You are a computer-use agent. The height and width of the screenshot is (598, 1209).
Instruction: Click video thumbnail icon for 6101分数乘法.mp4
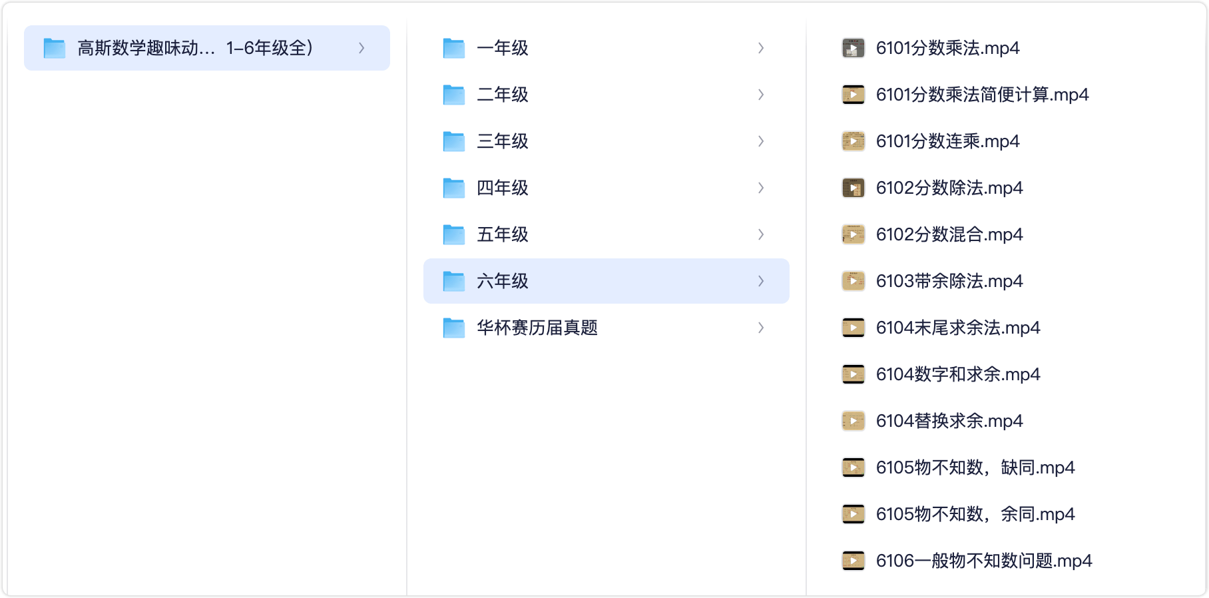(x=853, y=48)
